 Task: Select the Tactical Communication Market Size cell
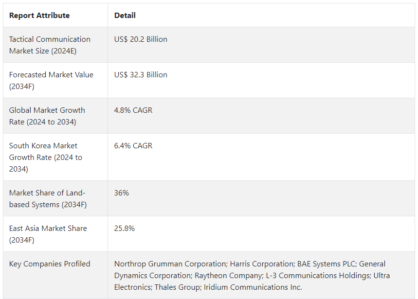tap(50, 45)
